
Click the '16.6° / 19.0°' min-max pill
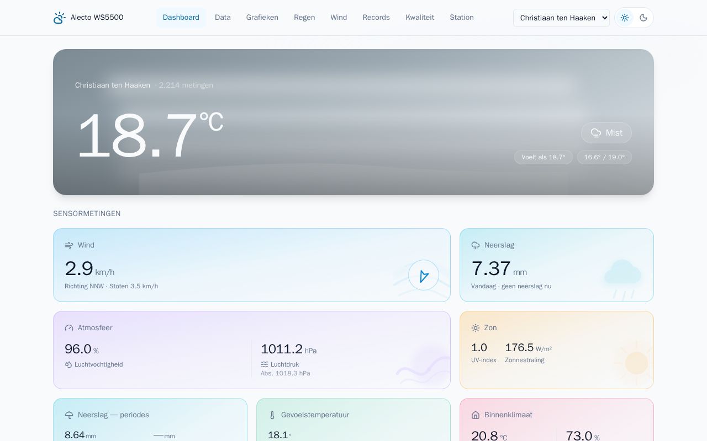click(x=604, y=157)
